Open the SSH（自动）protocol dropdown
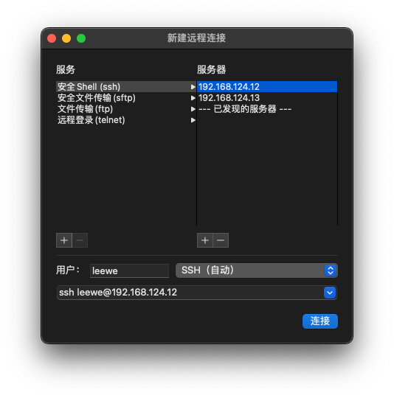The image size is (394, 398). (257, 270)
